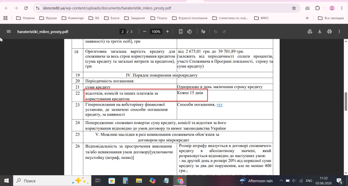
Task: Open the Корисні посилання bookmark folder
Action: point(190,18)
